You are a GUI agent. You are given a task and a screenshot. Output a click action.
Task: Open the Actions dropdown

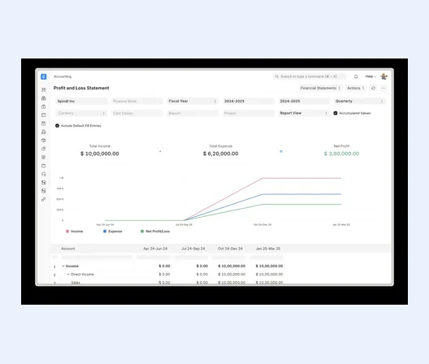point(356,88)
